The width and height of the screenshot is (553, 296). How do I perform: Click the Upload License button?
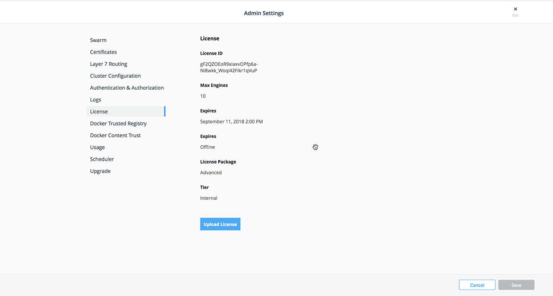(x=220, y=224)
